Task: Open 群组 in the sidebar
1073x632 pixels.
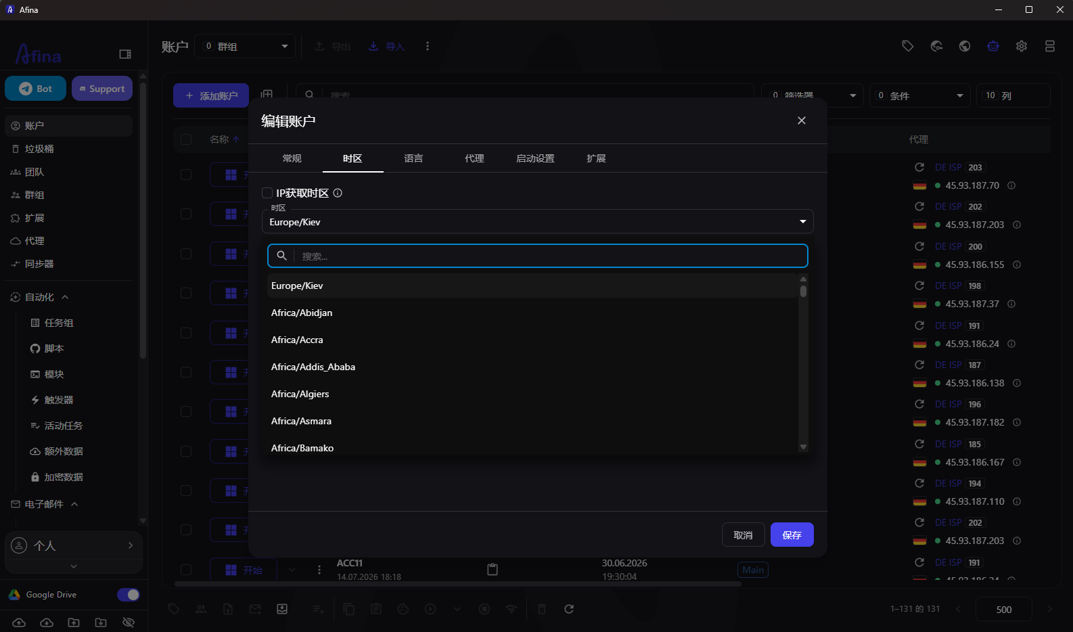Action: coord(68,195)
